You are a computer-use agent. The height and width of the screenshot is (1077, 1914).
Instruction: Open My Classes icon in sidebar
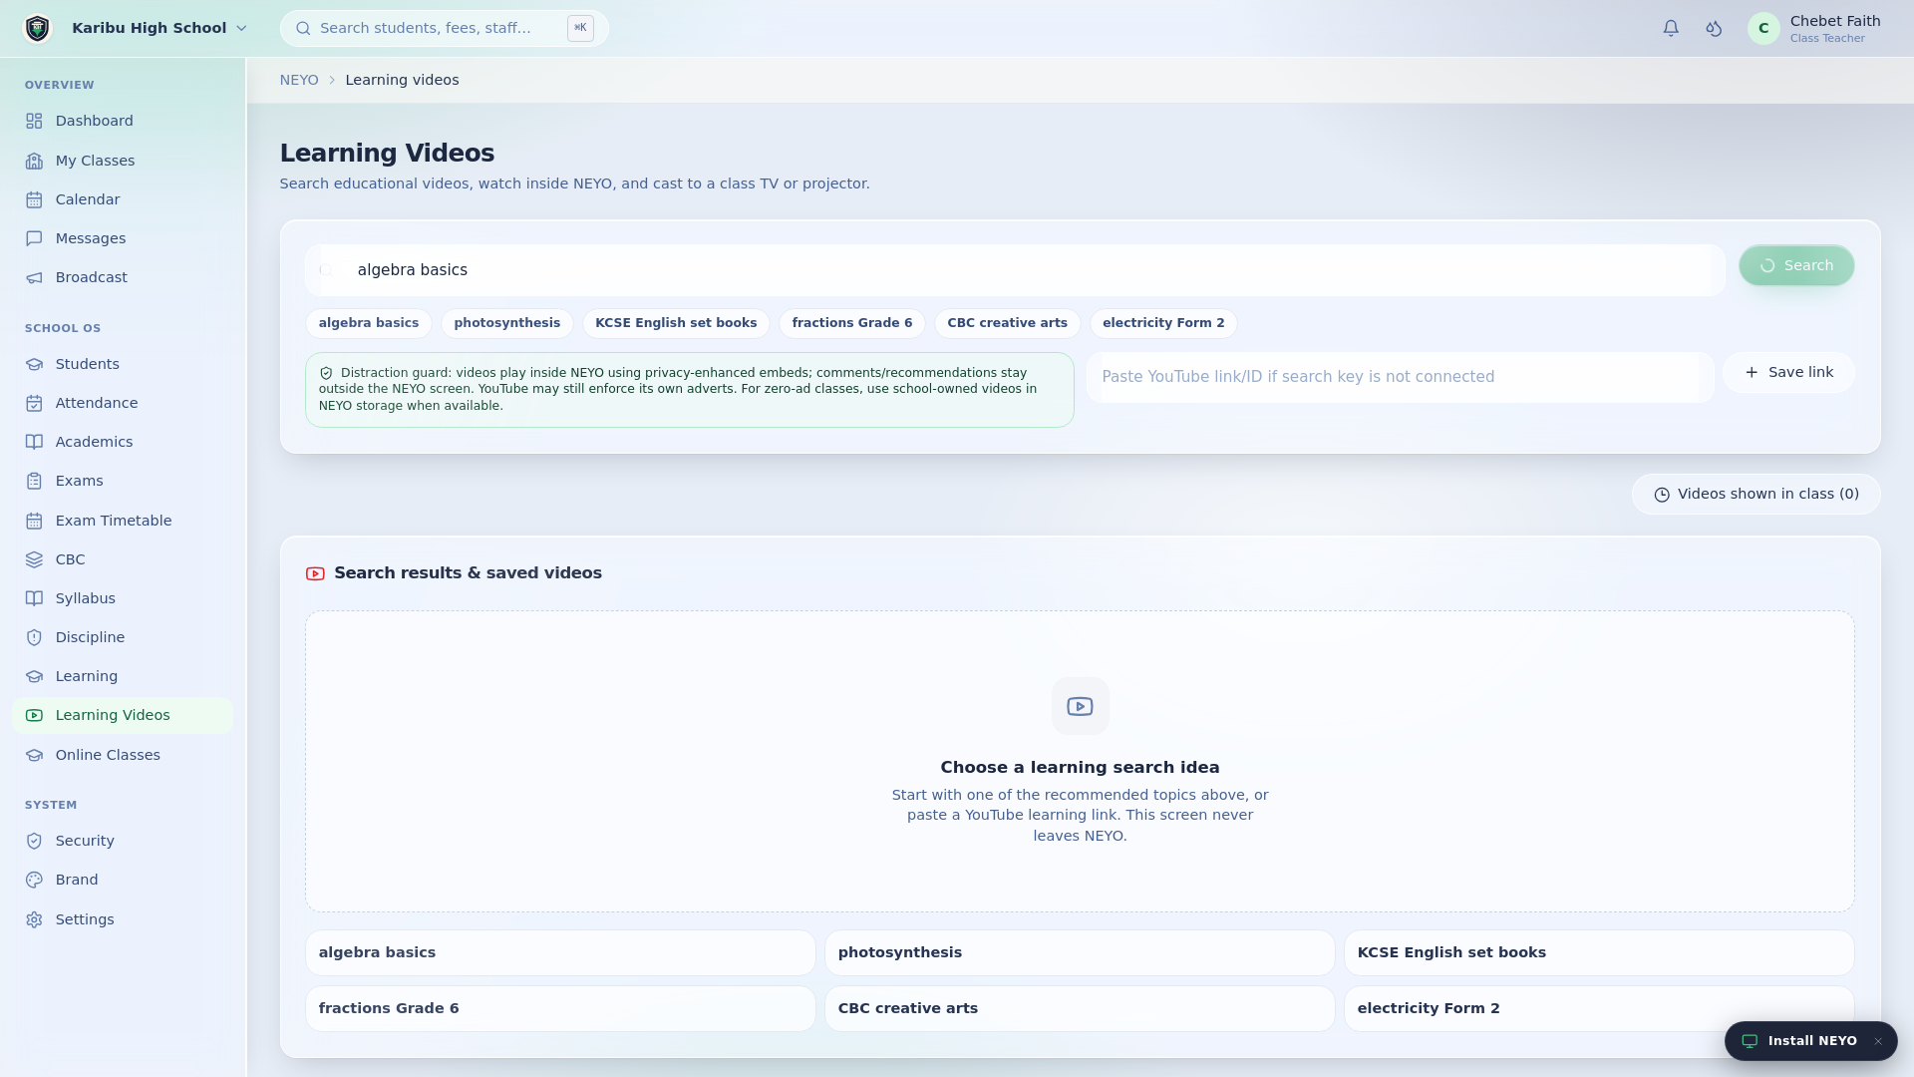34,161
